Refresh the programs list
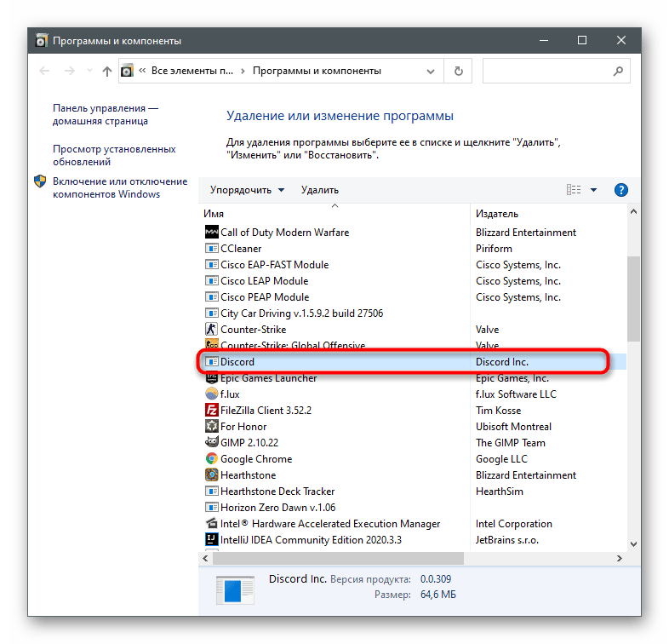Viewport: 669px width, 644px height. tap(458, 71)
